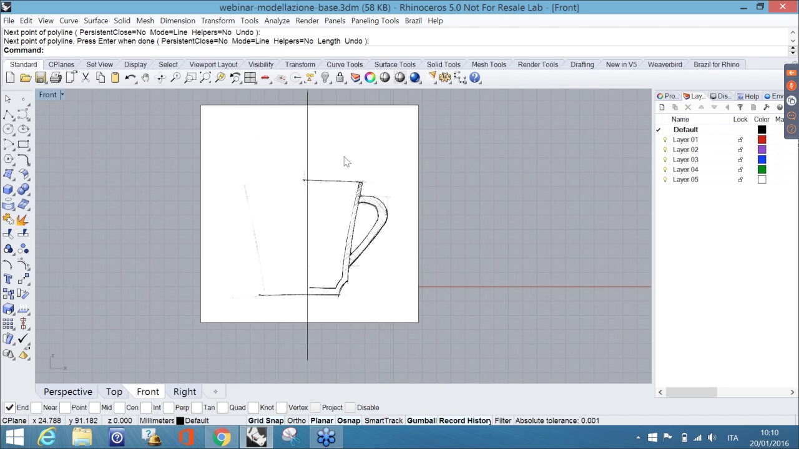Change the Layer 02 purple color swatch
Screen dimensions: 799x449
tap(762, 150)
